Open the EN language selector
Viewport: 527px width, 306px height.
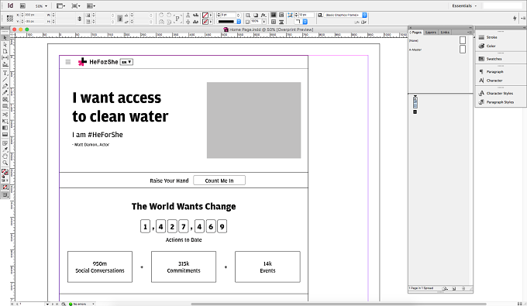pyautogui.click(x=126, y=62)
